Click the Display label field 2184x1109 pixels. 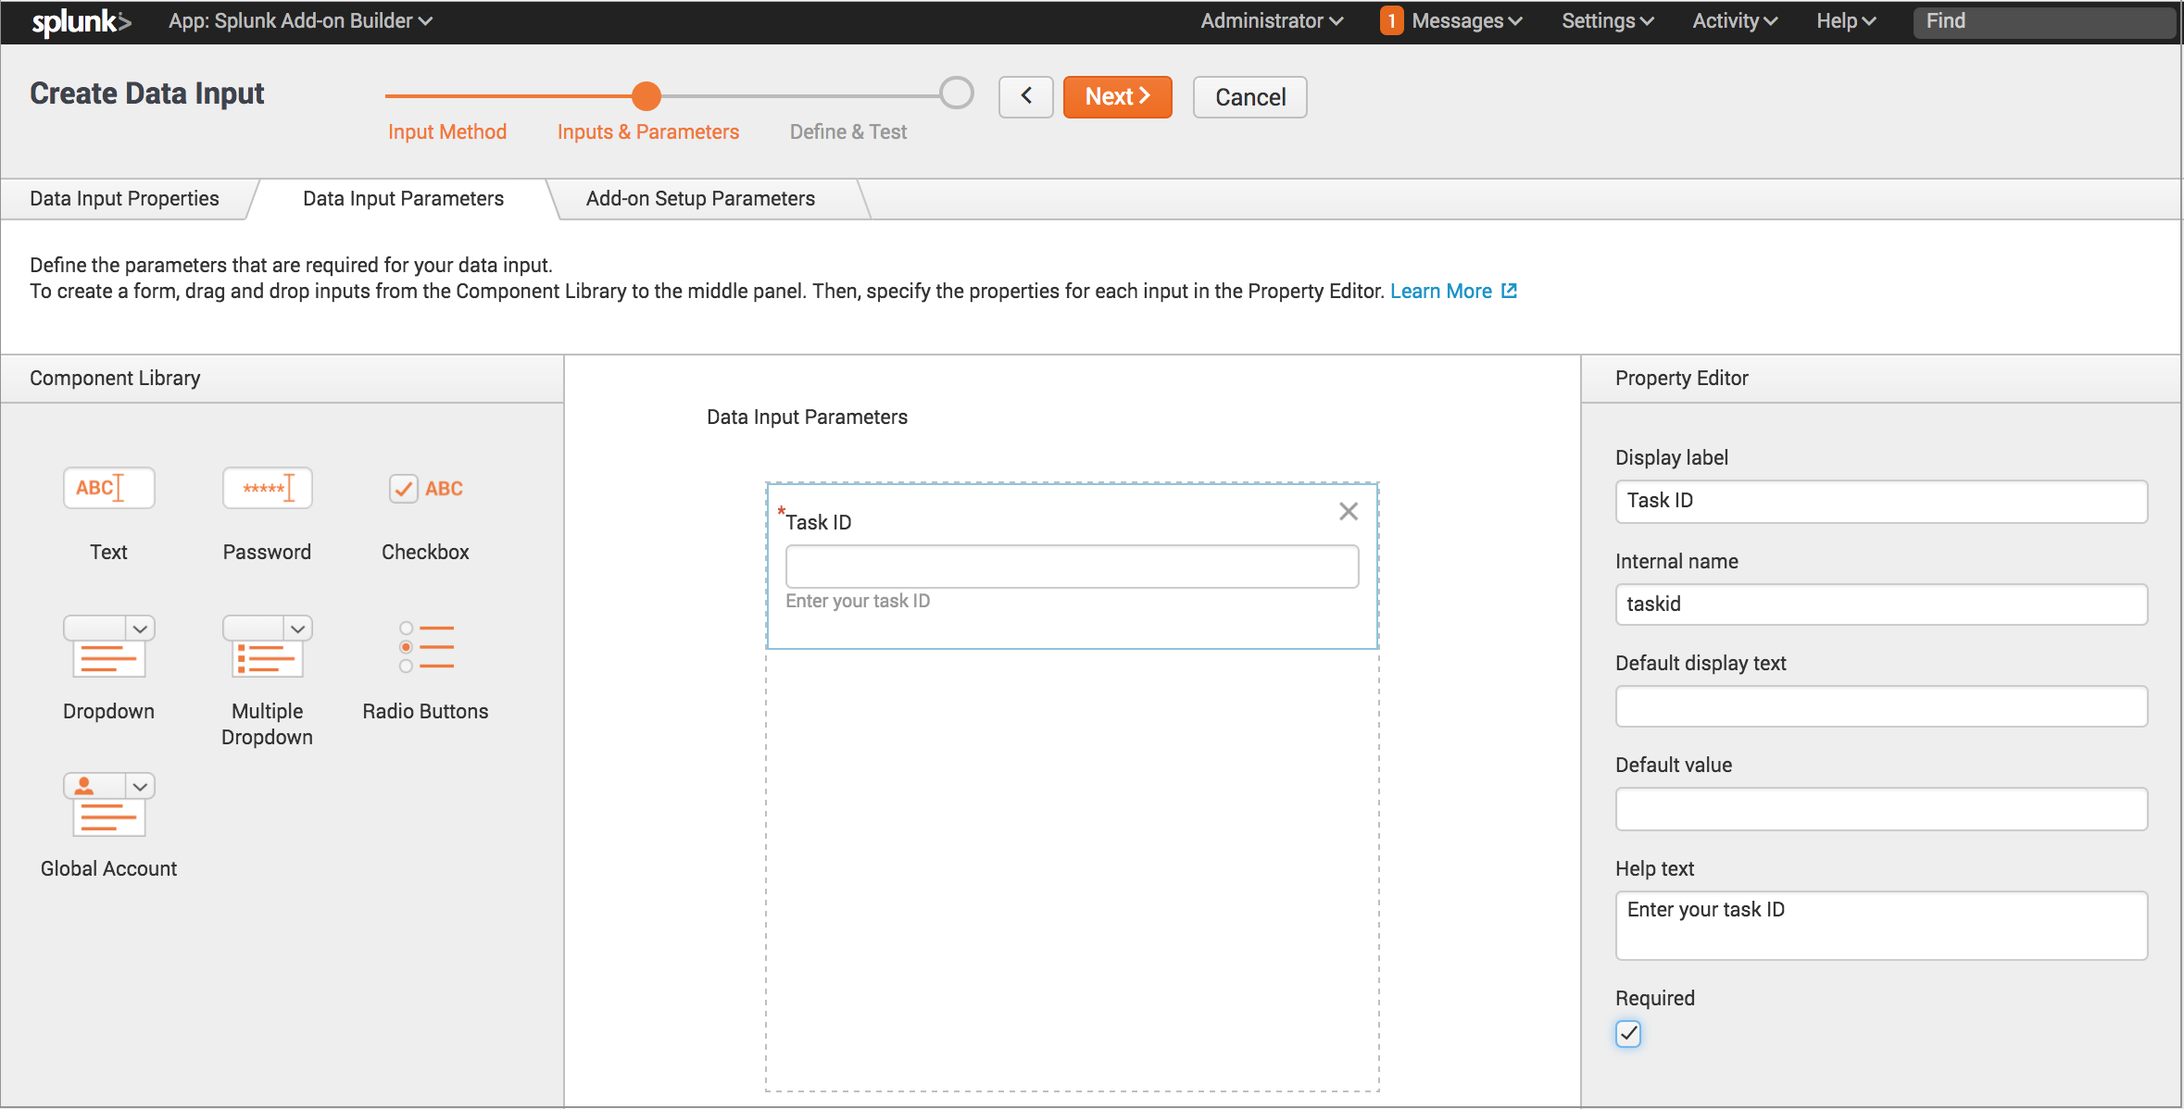click(x=1881, y=501)
